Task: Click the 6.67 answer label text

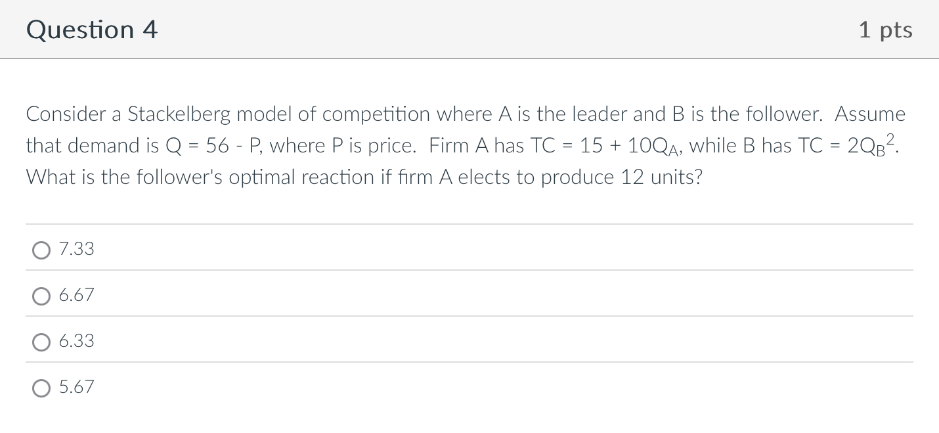Action: [77, 295]
